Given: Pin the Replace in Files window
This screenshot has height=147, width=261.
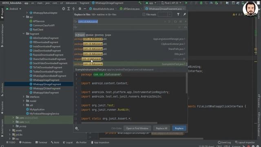Looking at the screenshot, I should (x=184, y=15).
